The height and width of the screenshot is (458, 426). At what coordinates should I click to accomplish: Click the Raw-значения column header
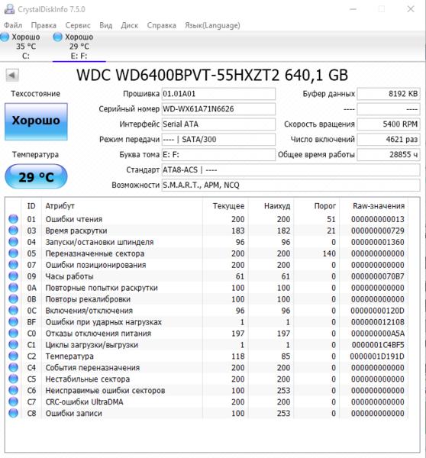[374, 206]
